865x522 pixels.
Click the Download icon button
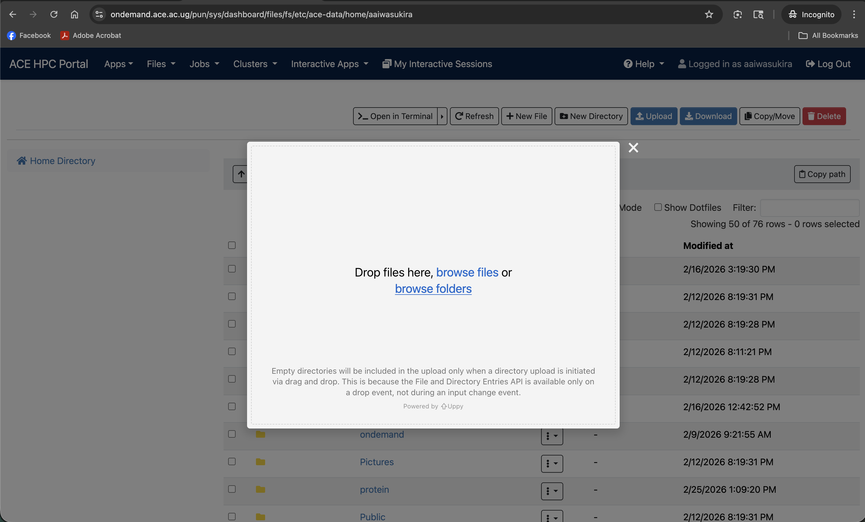tap(708, 116)
